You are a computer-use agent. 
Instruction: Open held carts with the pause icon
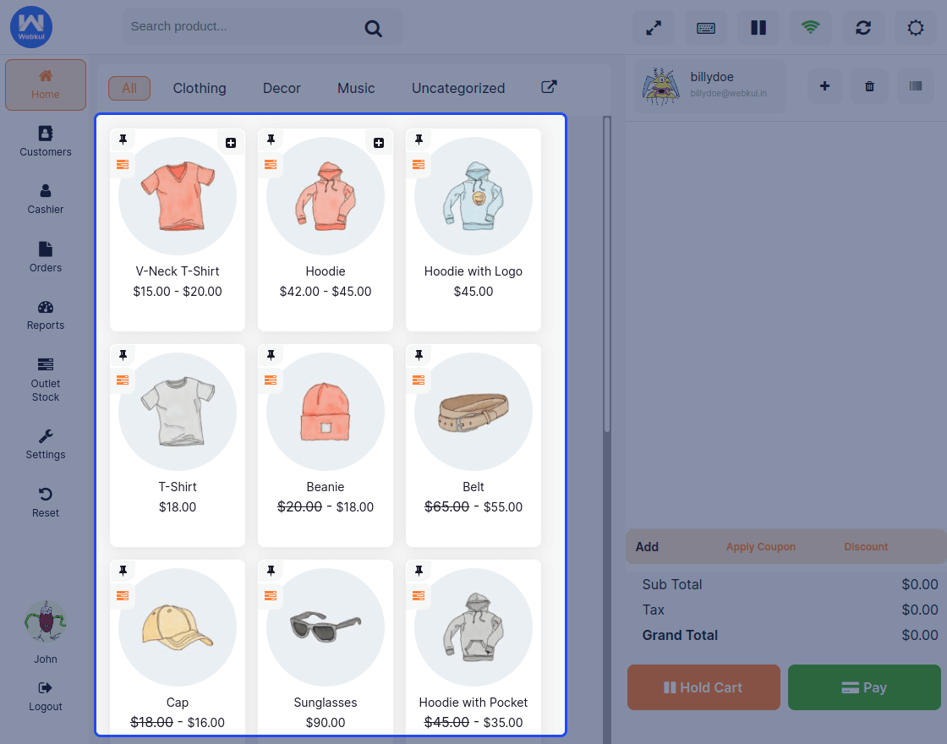(x=758, y=27)
